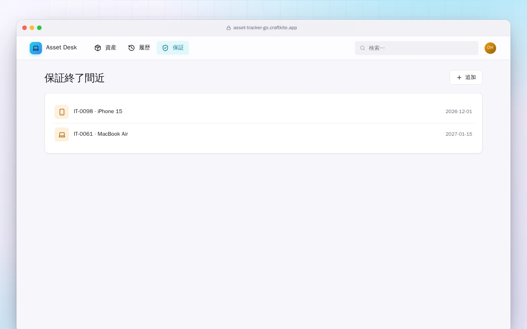This screenshot has height=329, width=527.
Task: Click the history clock icon beside 履歴
Action: pyautogui.click(x=131, y=48)
